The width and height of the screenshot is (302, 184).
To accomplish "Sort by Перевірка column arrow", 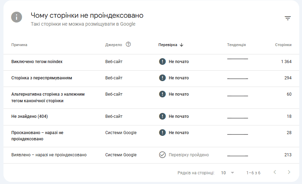I will click(182, 45).
